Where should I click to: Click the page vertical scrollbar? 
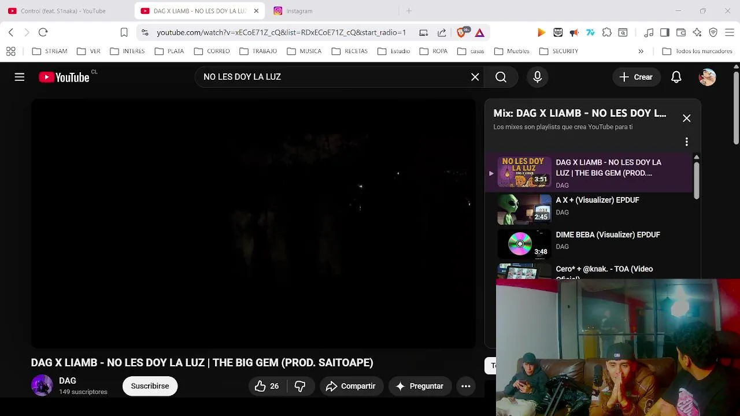pos(736,107)
